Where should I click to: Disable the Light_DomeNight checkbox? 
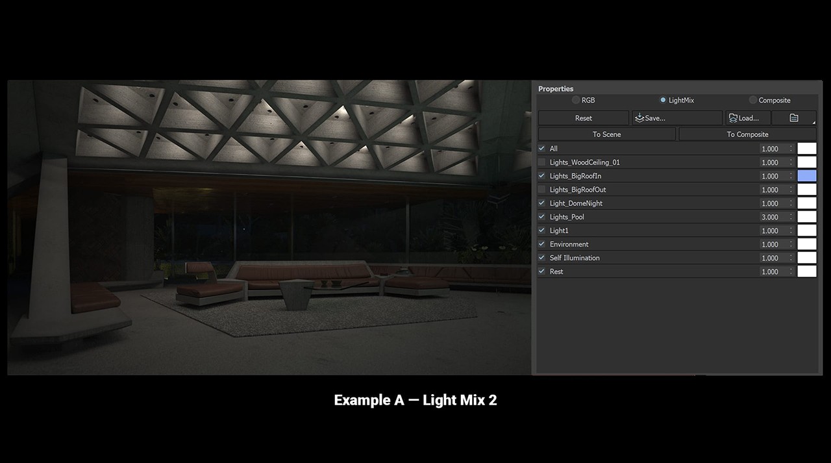click(x=542, y=203)
